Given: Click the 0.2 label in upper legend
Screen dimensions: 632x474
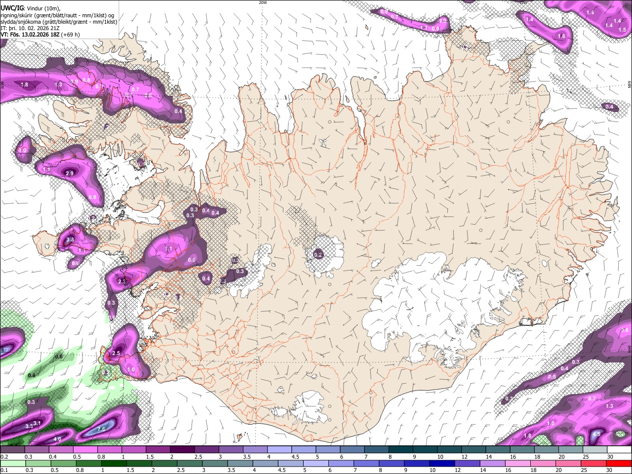Looking at the screenshot, I should click(4, 457).
